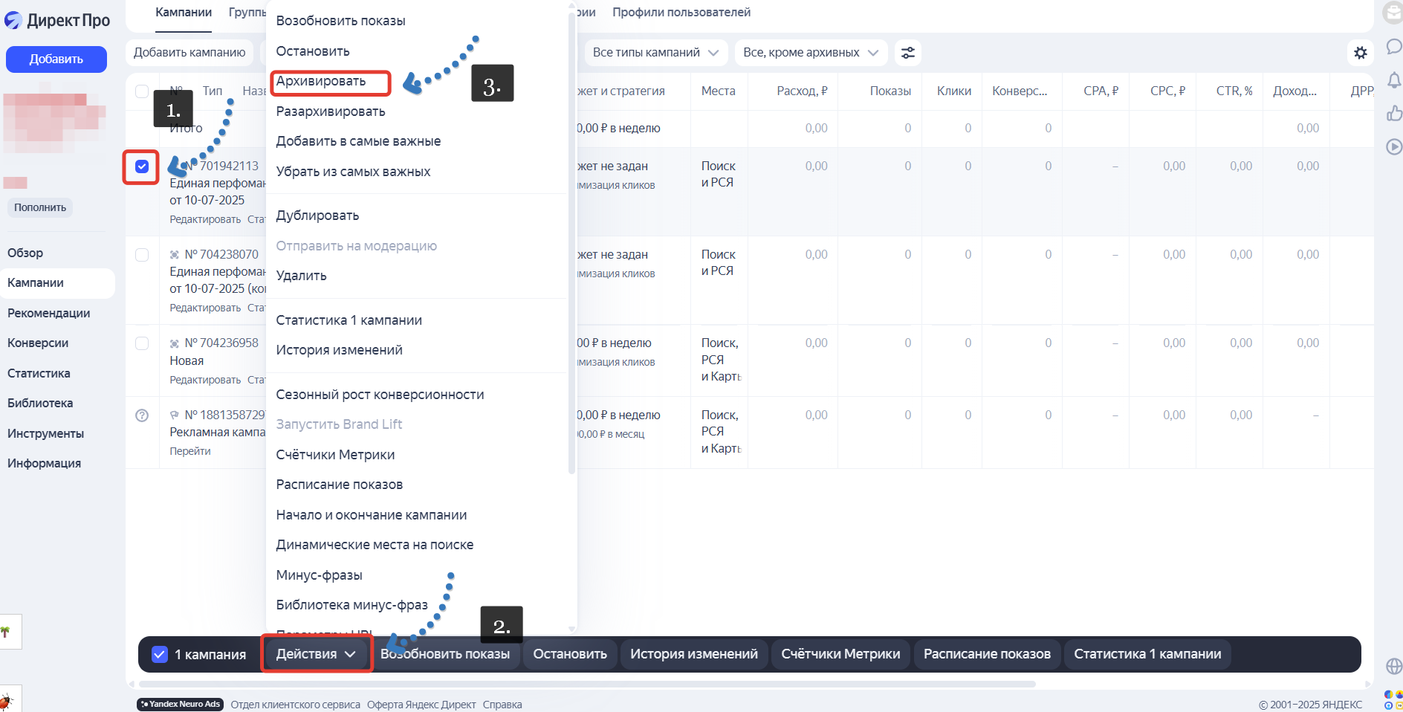Select 'Архивировать' from the actions menu
The image size is (1403, 712).
click(321, 81)
